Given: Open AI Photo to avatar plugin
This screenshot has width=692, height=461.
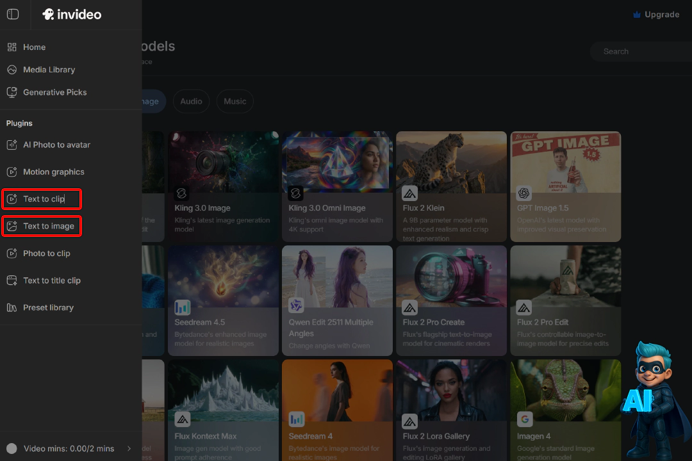Looking at the screenshot, I should coord(56,145).
